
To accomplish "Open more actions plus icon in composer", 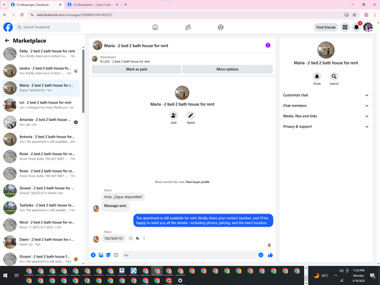I will coord(93,255).
